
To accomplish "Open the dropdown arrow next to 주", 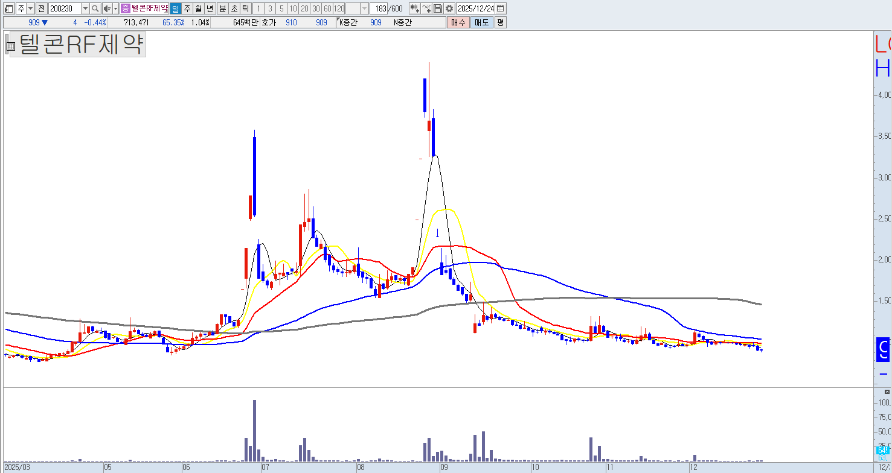I will point(30,8).
